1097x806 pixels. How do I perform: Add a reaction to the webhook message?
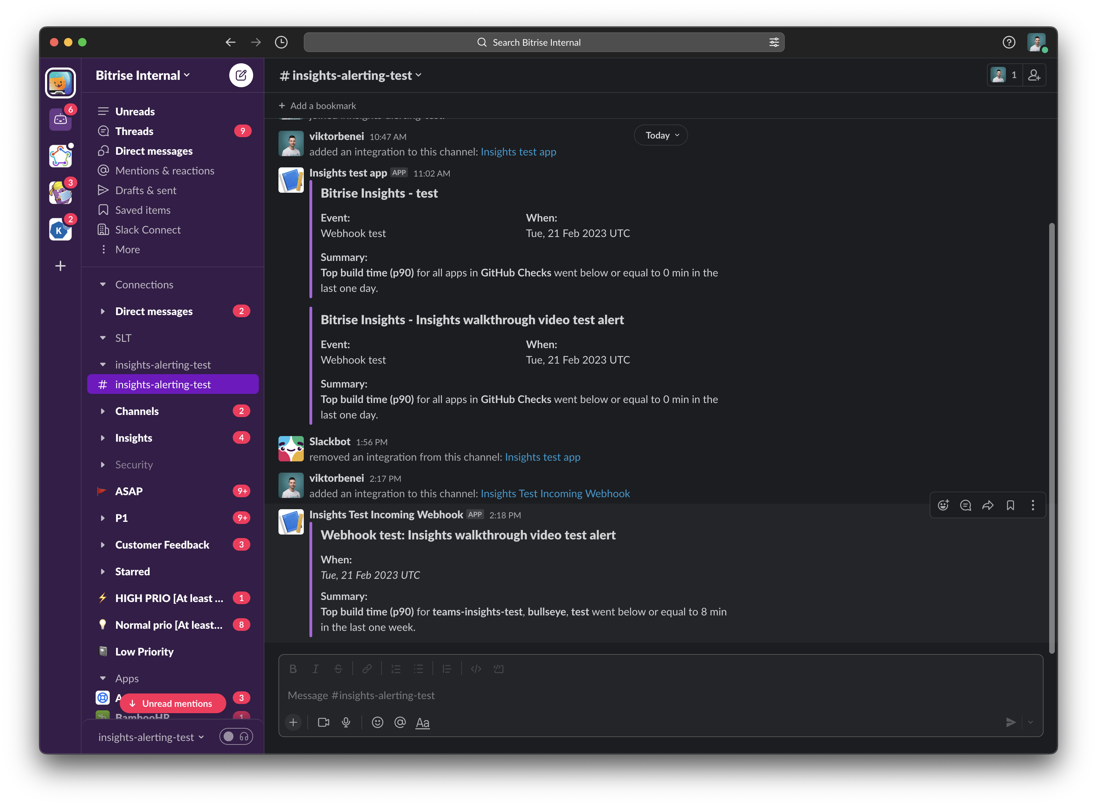click(943, 505)
